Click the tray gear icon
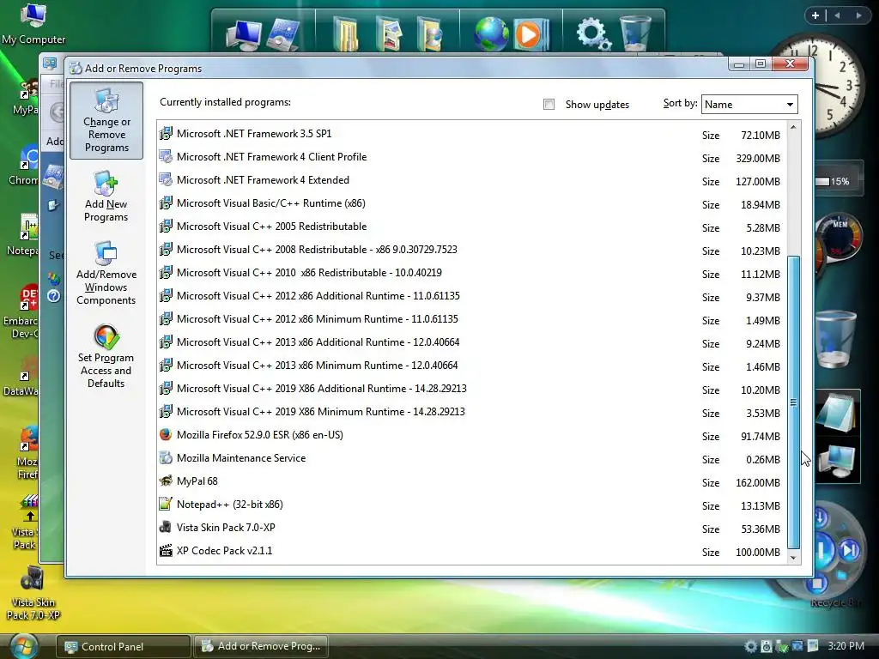This screenshot has width=879, height=659. (750, 646)
